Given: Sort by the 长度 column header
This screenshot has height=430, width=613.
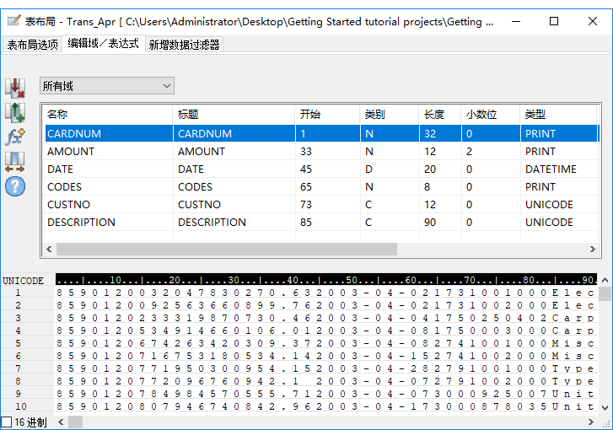Looking at the screenshot, I should 433,115.
